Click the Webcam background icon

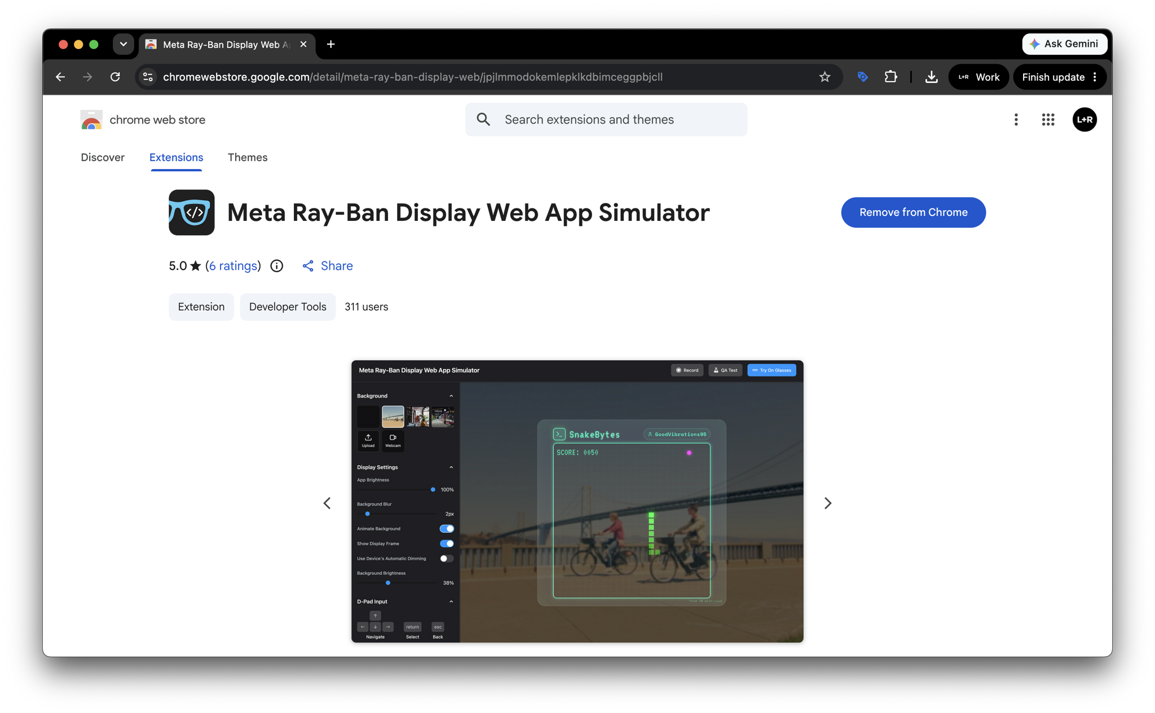coord(393,441)
